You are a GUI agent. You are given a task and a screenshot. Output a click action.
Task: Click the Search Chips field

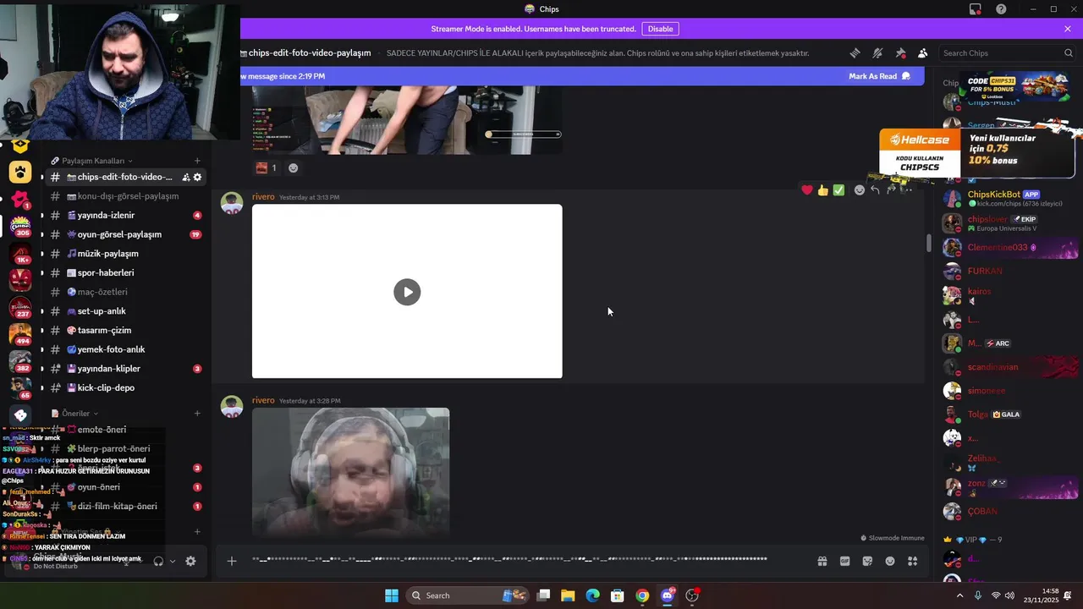click(x=1007, y=53)
